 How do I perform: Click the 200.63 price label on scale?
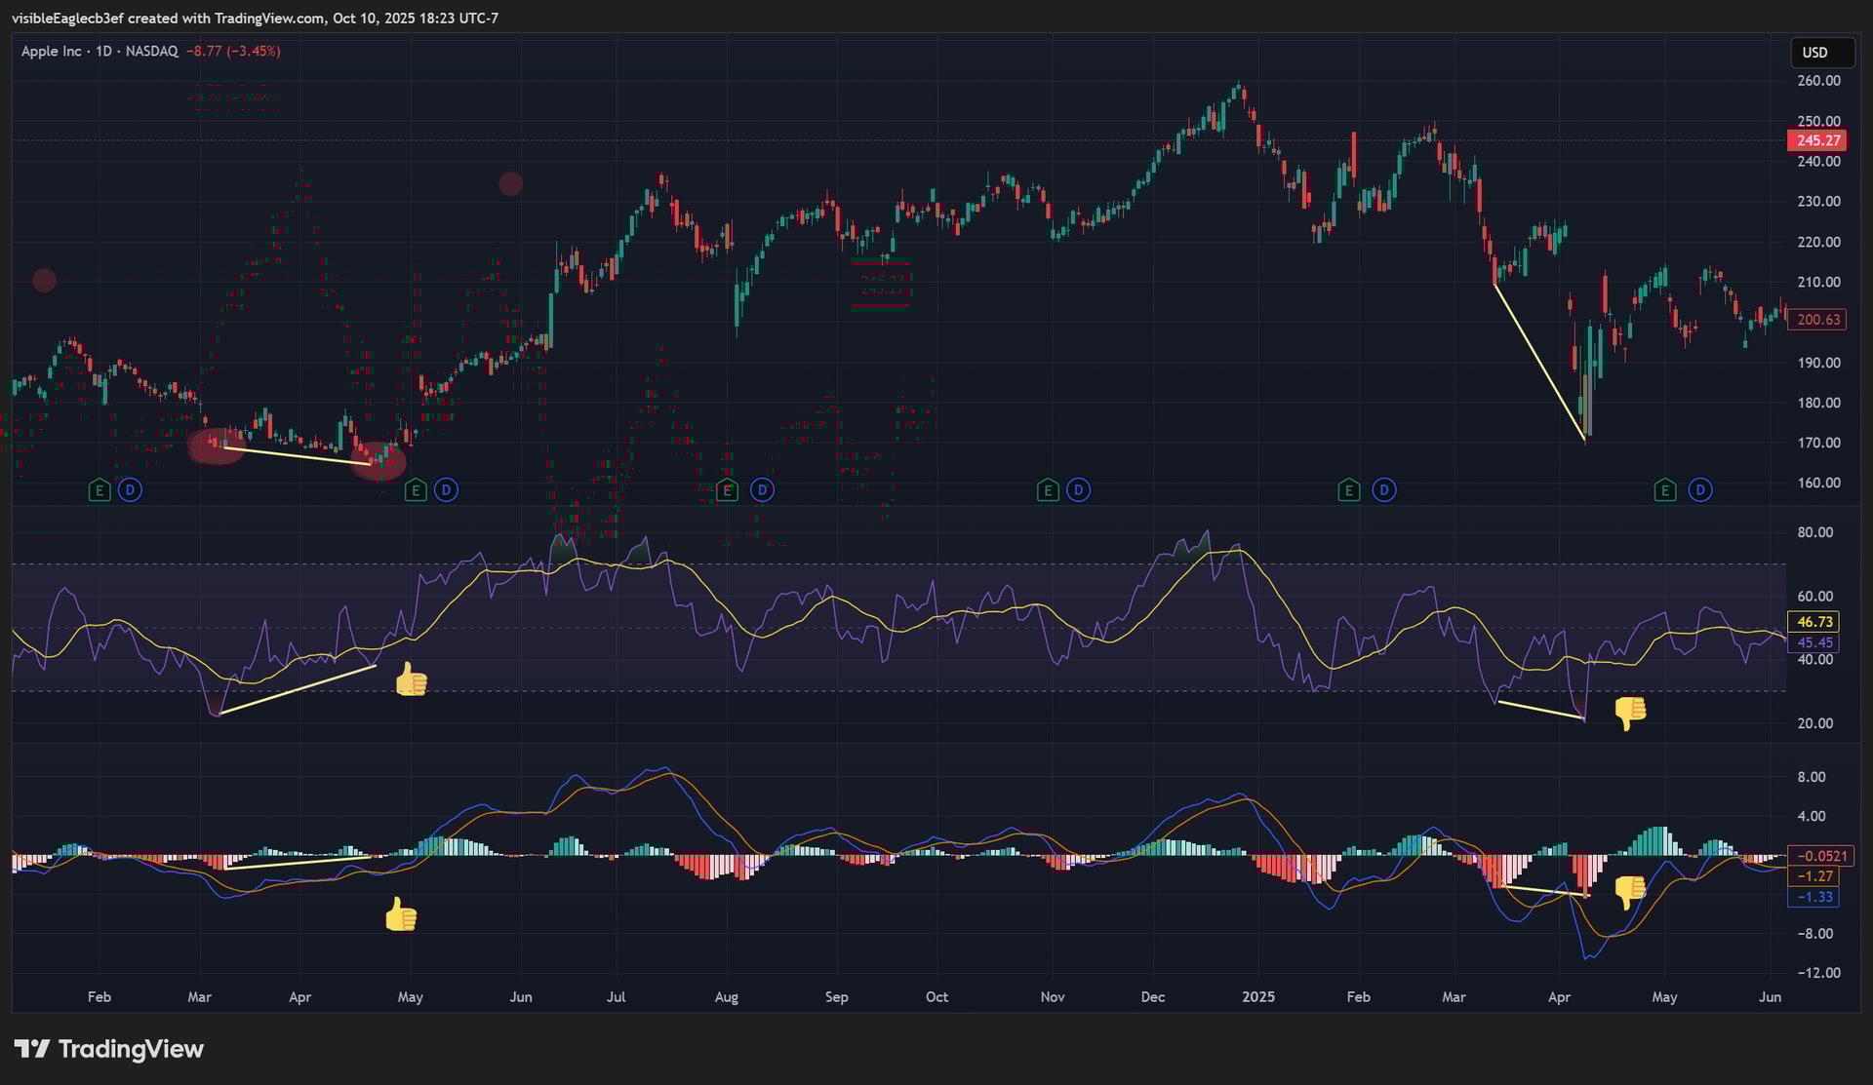tap(1817, 320)
